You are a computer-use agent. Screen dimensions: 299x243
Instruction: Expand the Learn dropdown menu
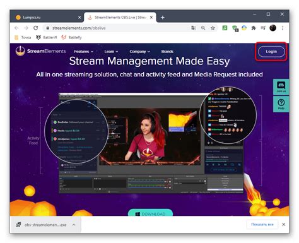tap(111, 52)
